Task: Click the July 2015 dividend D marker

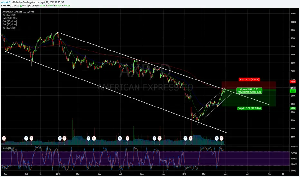Action: coord(120,138)
